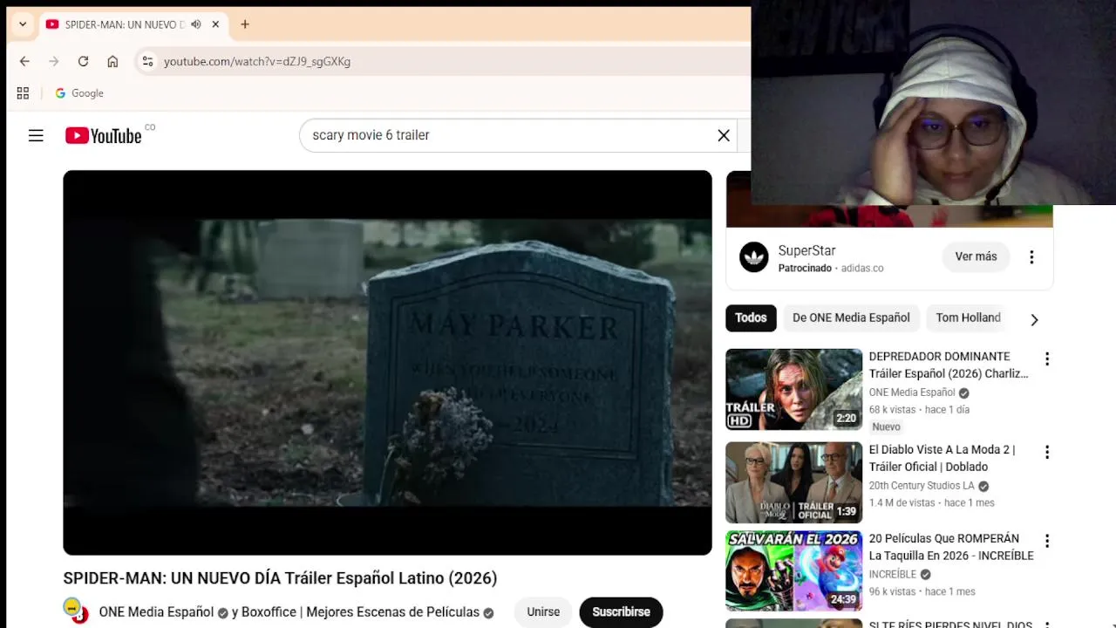Click the Unirse button

coord(543,612)
